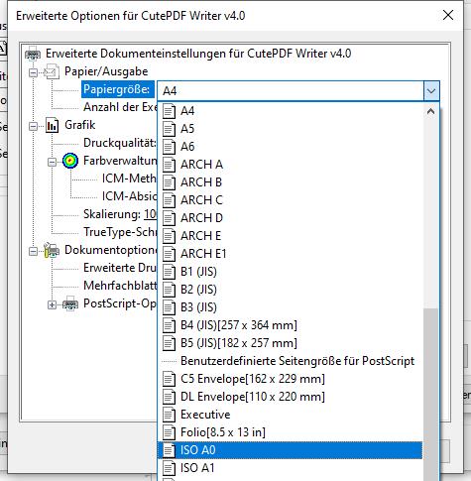Collapse the Papier/Ausgabe tree node
Viewport: 471px width, 481px height.
click(33, 72)
